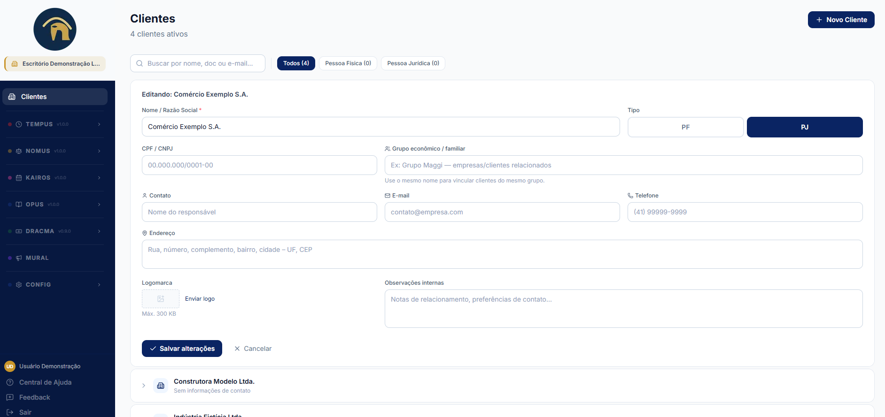885x417 pixels.
Task: Select the PJ type option
Action: (x=805, y=127)
